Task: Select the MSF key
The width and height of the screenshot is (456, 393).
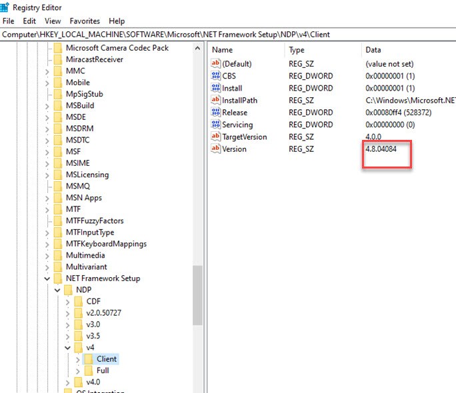Action: [x=73, y=152]
